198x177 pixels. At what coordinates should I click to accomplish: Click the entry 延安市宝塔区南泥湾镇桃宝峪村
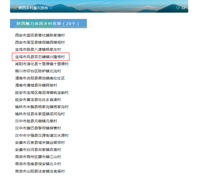[42, 93]
